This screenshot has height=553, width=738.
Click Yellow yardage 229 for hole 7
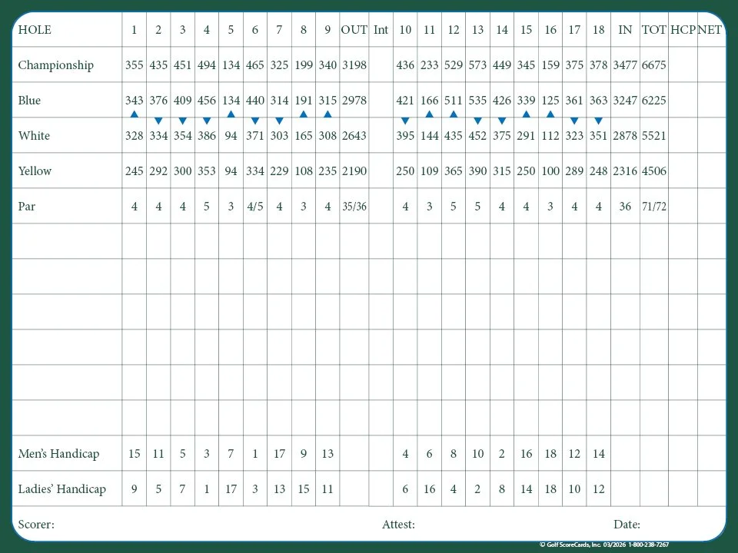click(279, 171)
